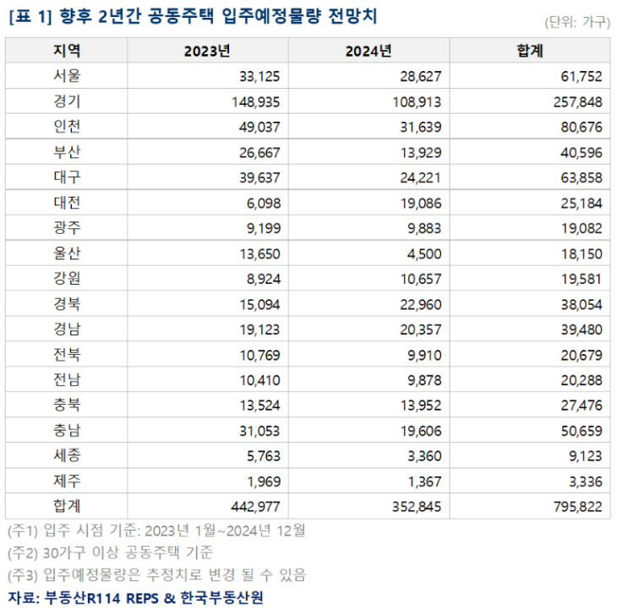Select the '인천' row label
This screenshot has width=617, height=615.
click(67, 127)
